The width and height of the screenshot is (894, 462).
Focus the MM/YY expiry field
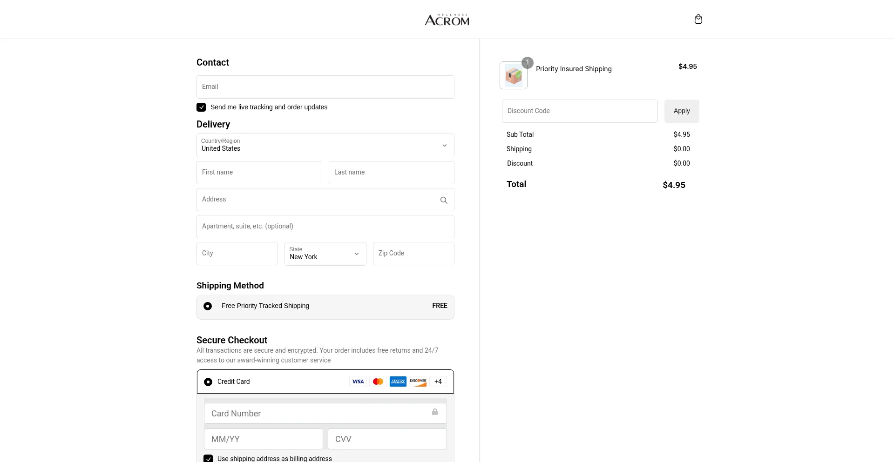264,439
